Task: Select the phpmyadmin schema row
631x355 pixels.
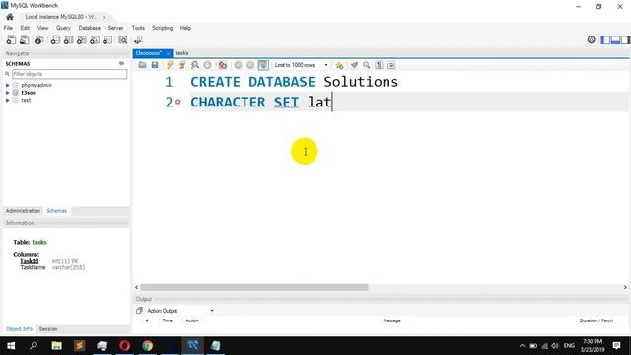Action: (36, 85)
